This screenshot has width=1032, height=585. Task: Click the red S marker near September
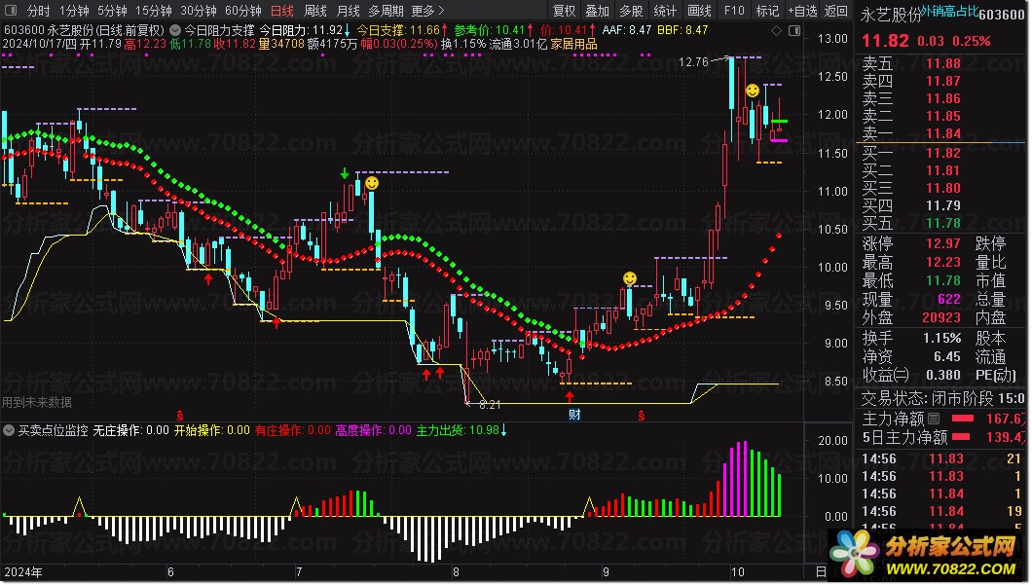641,416
